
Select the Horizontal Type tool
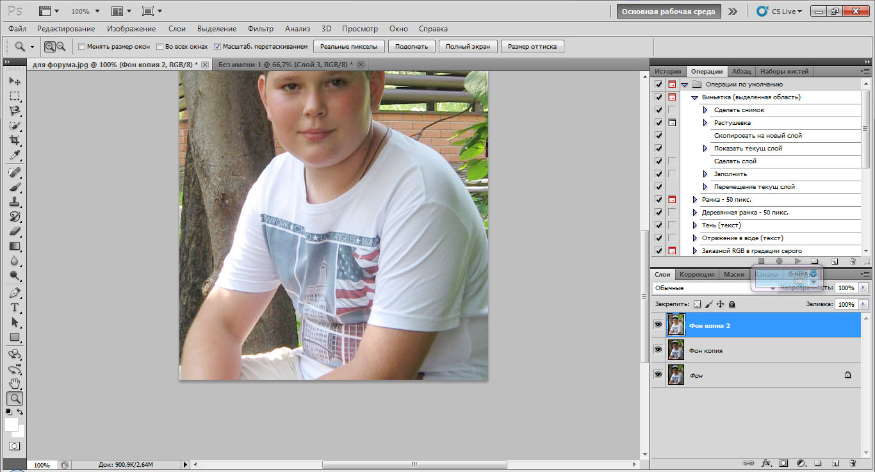(x=15, y=307)
